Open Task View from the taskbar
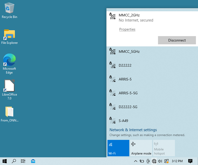Image resolution: width=198 pixels, height=165 pixels. click(23, 161)
